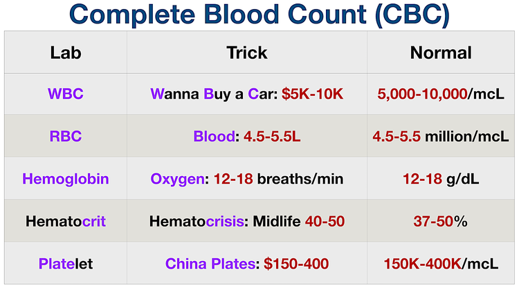Click the 150K-400K/mcL normal value
This screenshot has height=288, width=519.
441,264
